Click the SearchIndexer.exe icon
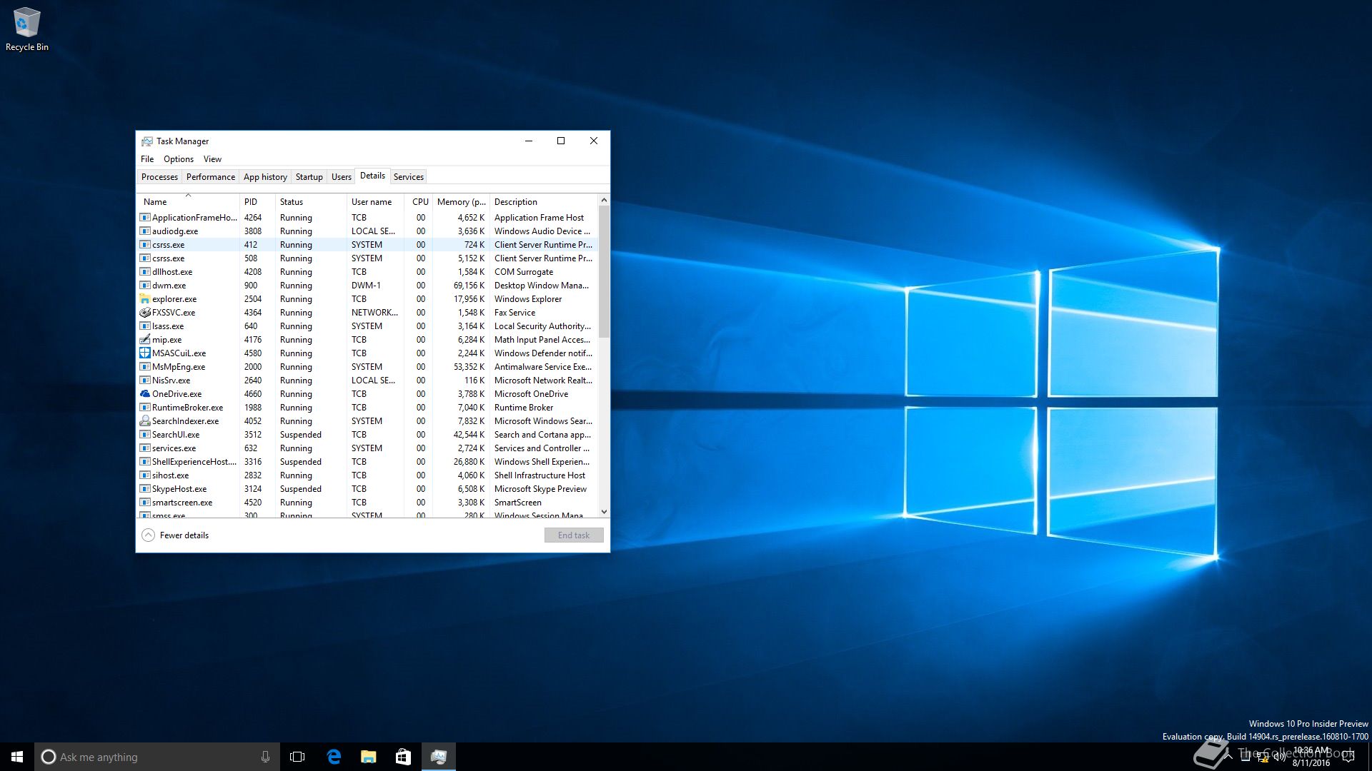Viewport: 1372px width, 771px height. point(144,421)
